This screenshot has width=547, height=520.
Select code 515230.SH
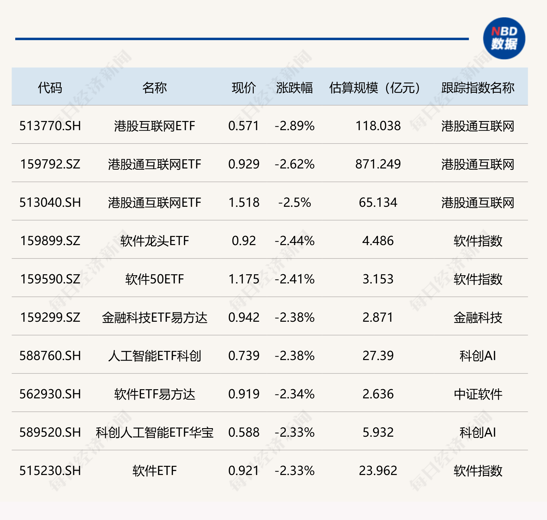click(50, 471)
